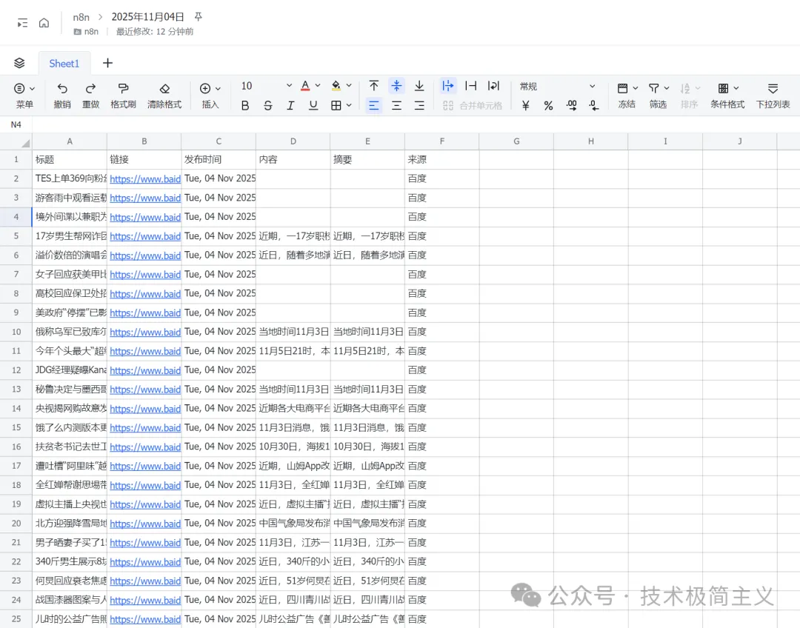Screen dimensions: 800x628
Task: Open 筛选 filter dropdown
Action: coord(659,96)
